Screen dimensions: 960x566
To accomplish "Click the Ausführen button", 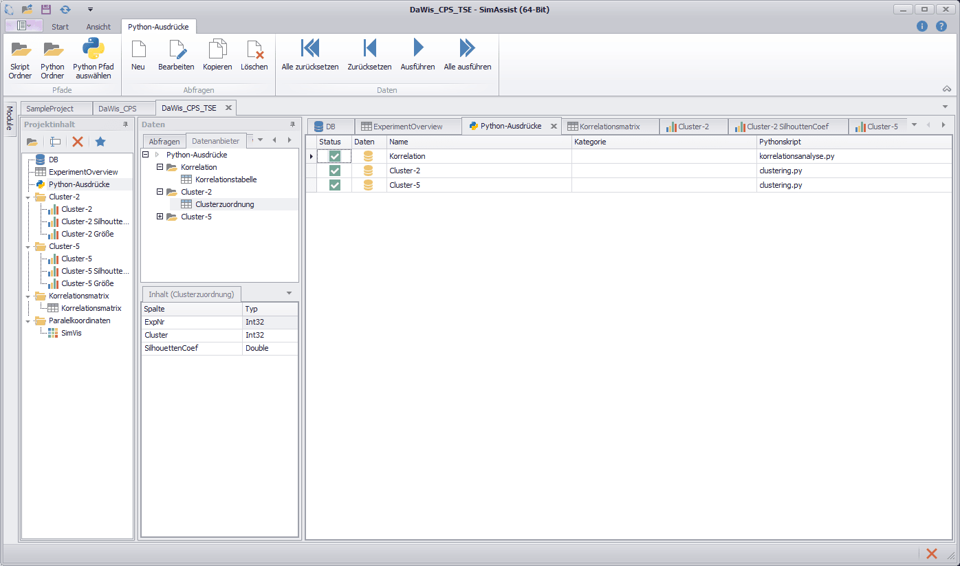I will [417, 55].
